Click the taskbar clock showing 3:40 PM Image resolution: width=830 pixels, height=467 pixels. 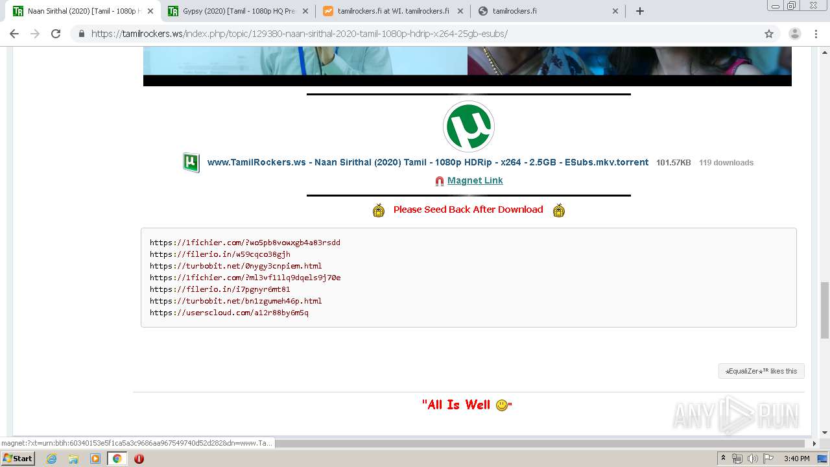pyautogui.click(x=796, y=459)
